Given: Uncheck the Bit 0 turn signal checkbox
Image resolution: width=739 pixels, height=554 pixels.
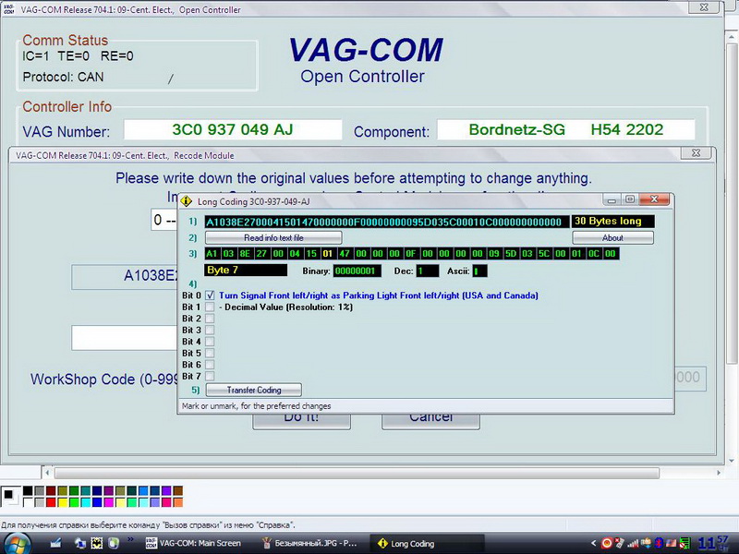Looking at the screenshot, I should pos(210,295).
